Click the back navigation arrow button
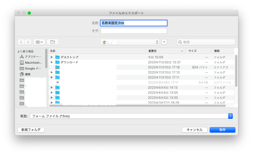The width and height of the screenshot is (253, 155). (x=21, y=42)
